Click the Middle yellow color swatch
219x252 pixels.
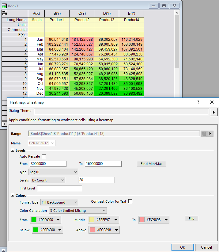pos(92,220)
